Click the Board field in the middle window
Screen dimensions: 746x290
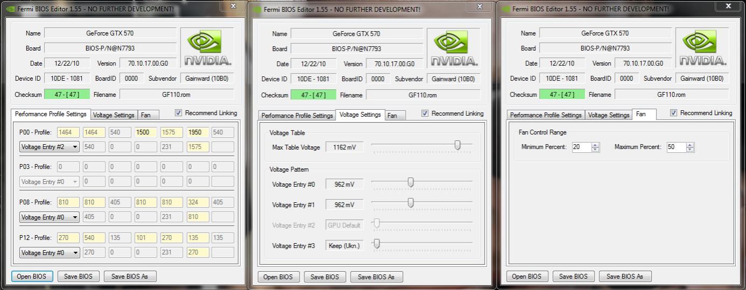pyautogui.click(x=357, y=48)
